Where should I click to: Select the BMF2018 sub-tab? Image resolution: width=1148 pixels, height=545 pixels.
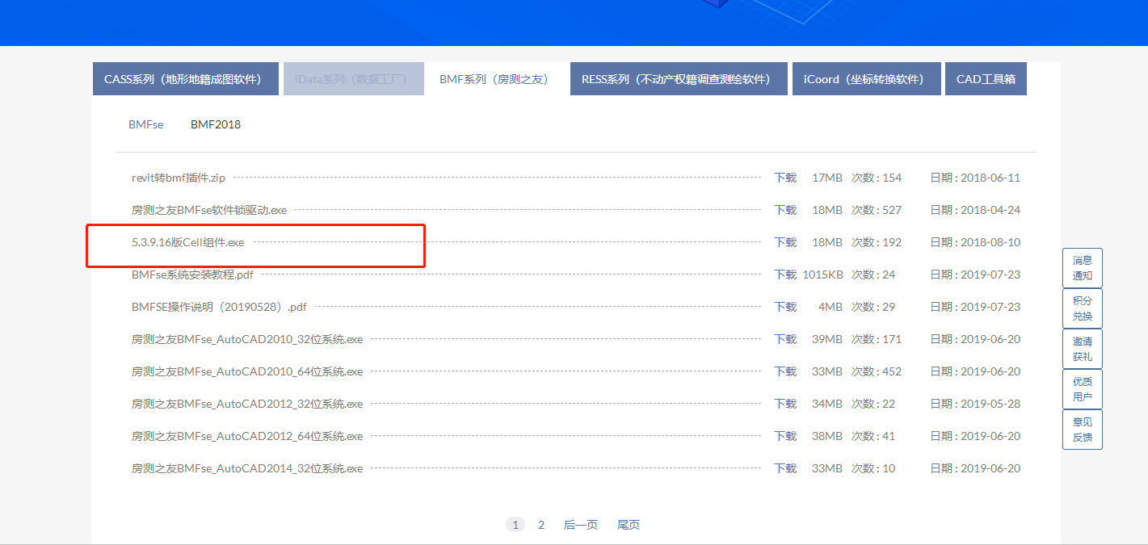[216, 124]
